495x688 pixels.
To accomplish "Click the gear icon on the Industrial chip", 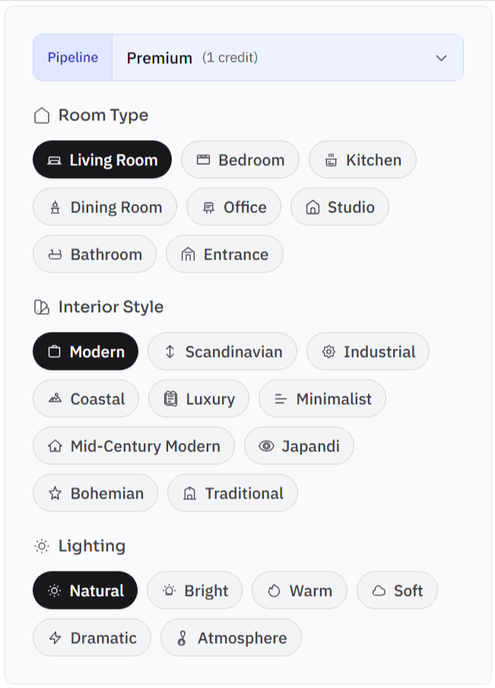I will tap(328, 352).
